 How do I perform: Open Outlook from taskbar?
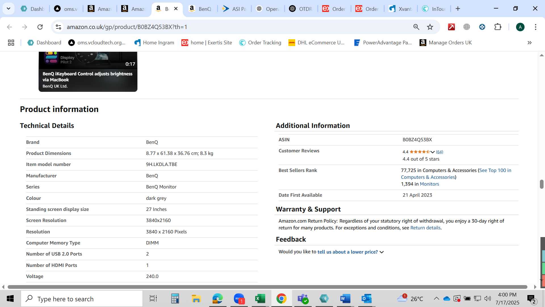point(366,299)
